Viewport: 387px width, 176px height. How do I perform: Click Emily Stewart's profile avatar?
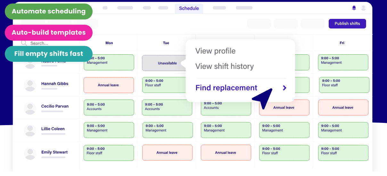pyautogui.click(x=30, y=154)
